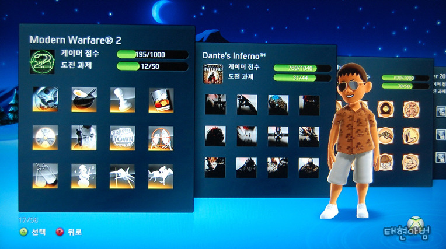Select the blue globe achievement in Dante's Inferno
This screenshot has height=249, width=446.
[278, 105]
